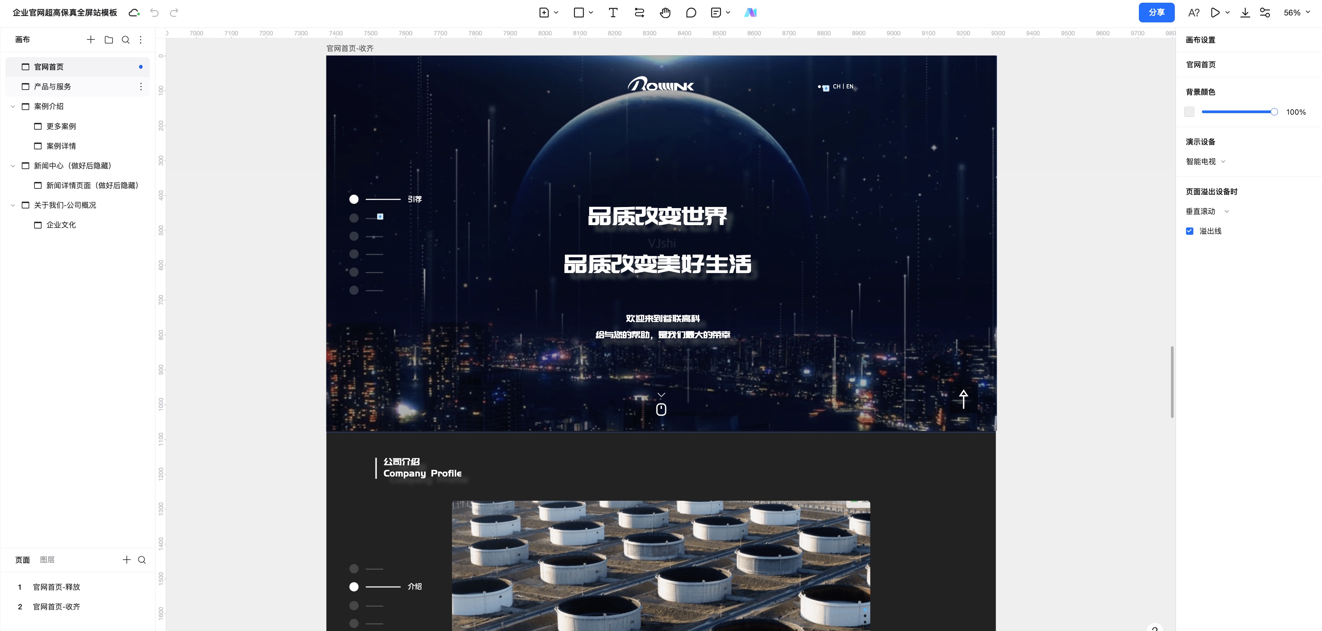The width and height of the screenshot is (1322, 631).
Task: Open the 56% zoom level dropdown
Action: tap(1297, 13)
